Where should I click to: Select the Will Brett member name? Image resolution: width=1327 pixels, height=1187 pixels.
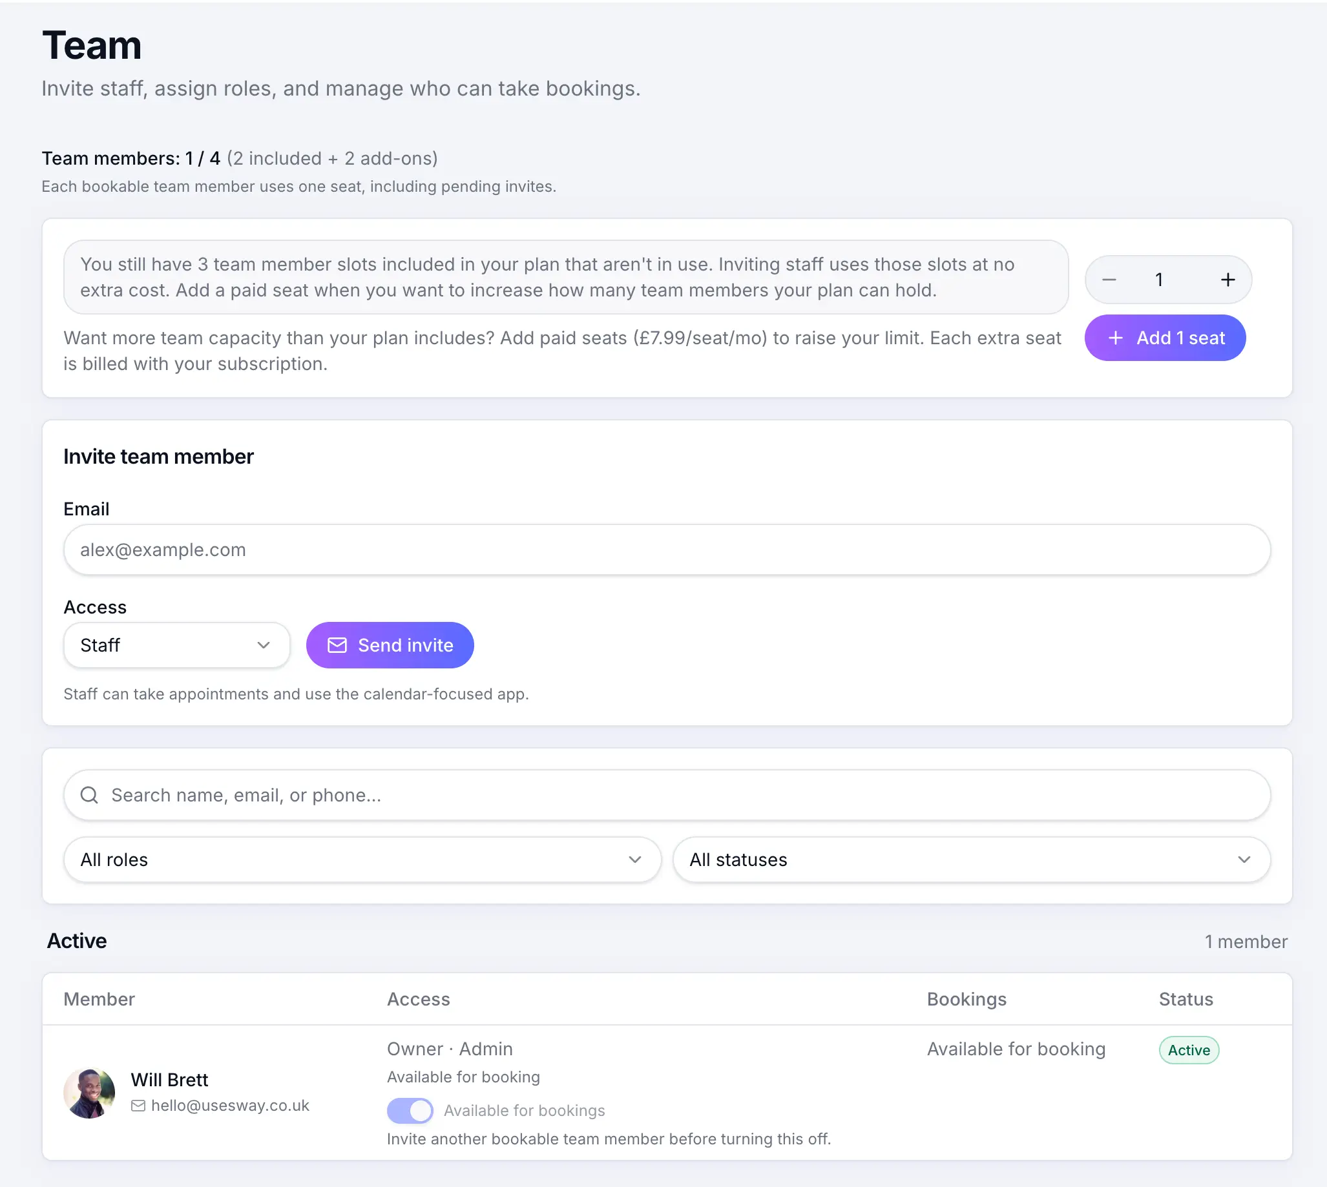click(x=170, y=1080)
